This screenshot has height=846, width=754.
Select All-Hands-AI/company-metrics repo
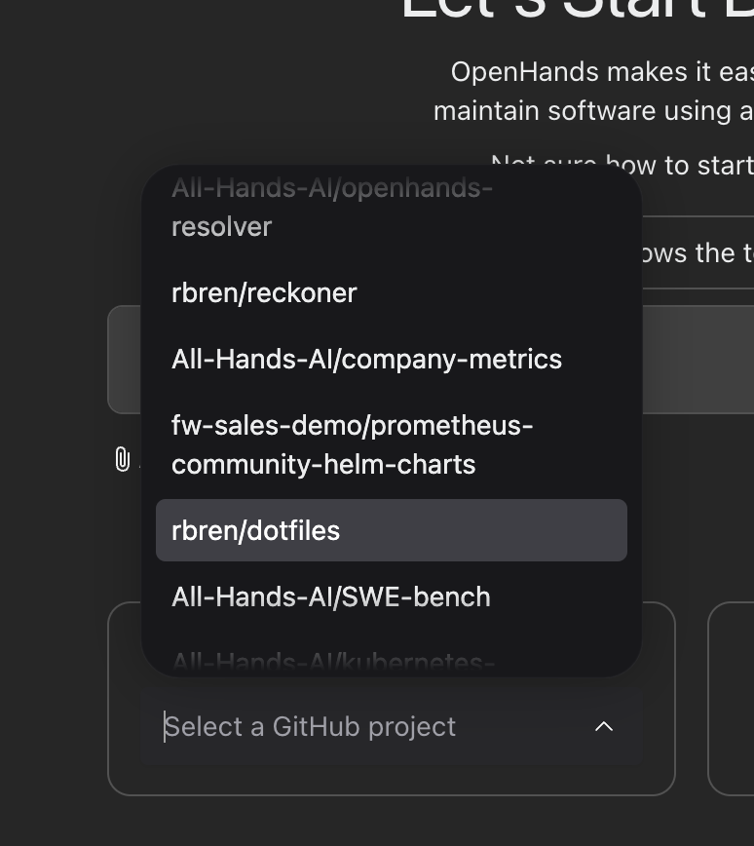click(367, 359)
